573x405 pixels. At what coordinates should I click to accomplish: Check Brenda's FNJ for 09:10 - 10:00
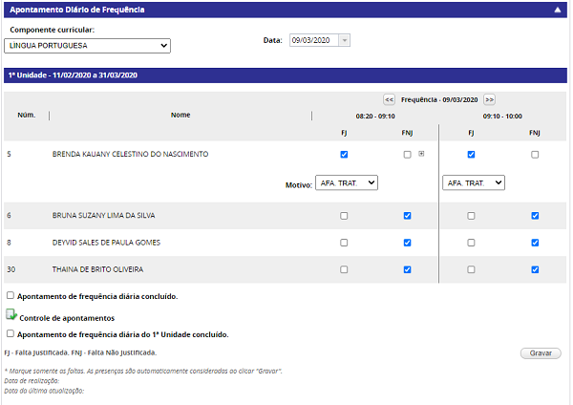(535, 154)
